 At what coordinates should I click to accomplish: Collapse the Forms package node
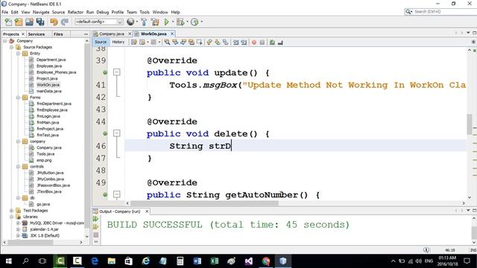click(x=18, y=98)
